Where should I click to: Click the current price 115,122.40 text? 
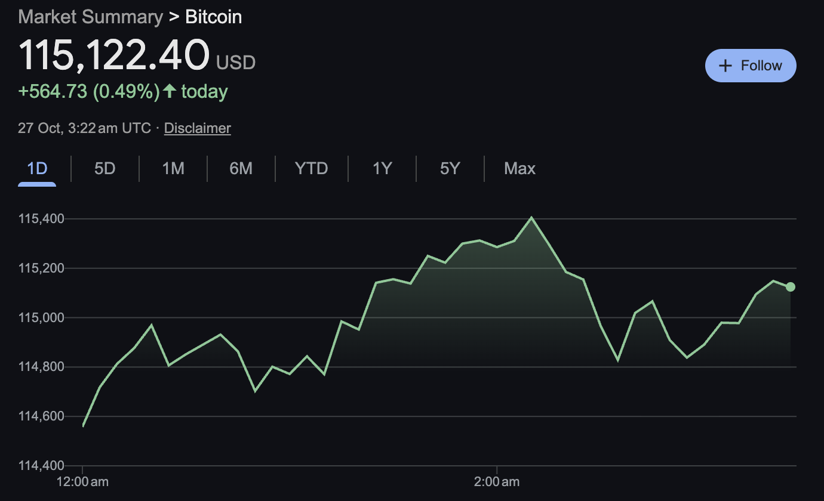coord(114,57)
